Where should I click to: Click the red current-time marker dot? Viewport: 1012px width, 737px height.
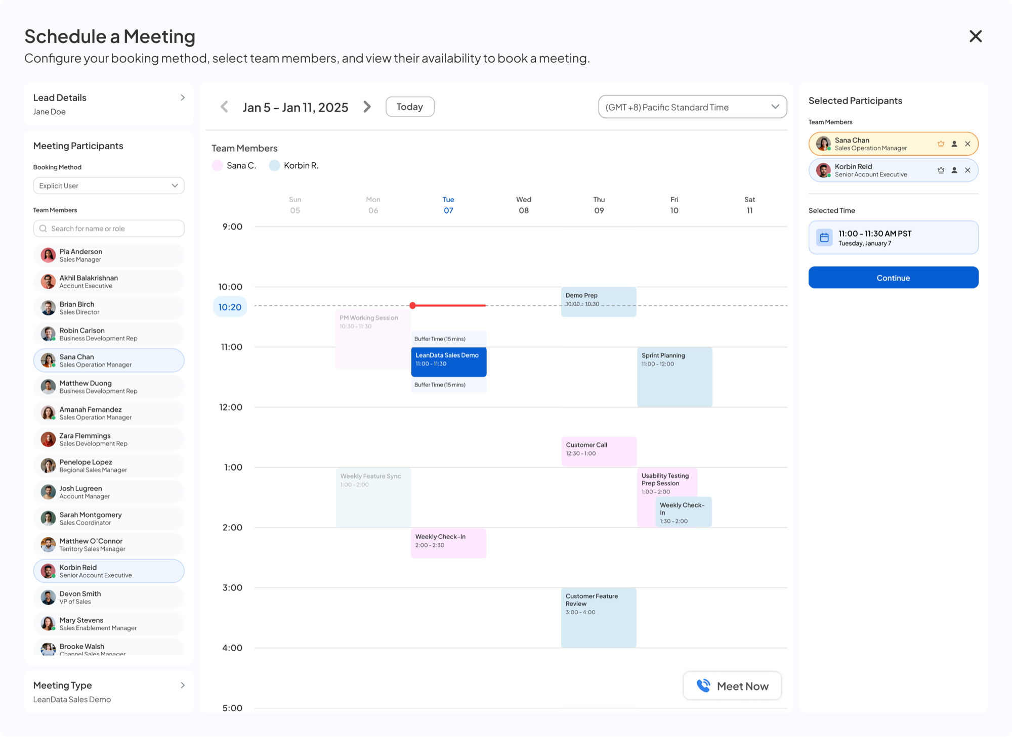pyautogui.click(x=413, y=305)
